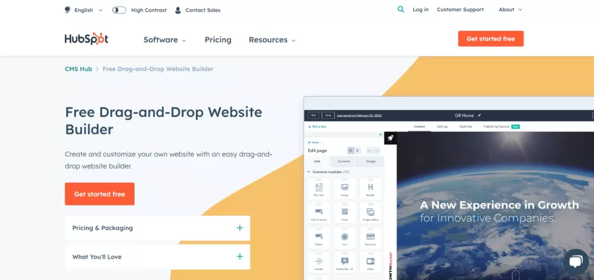The width and height of the screenshot is (594, 280).
Task: Go to the Pricing page
Action: 218,40
